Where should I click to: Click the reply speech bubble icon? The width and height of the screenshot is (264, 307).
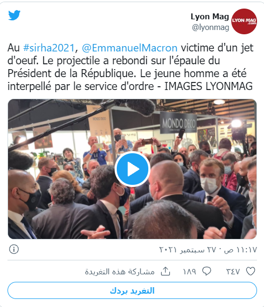point(207,271)
